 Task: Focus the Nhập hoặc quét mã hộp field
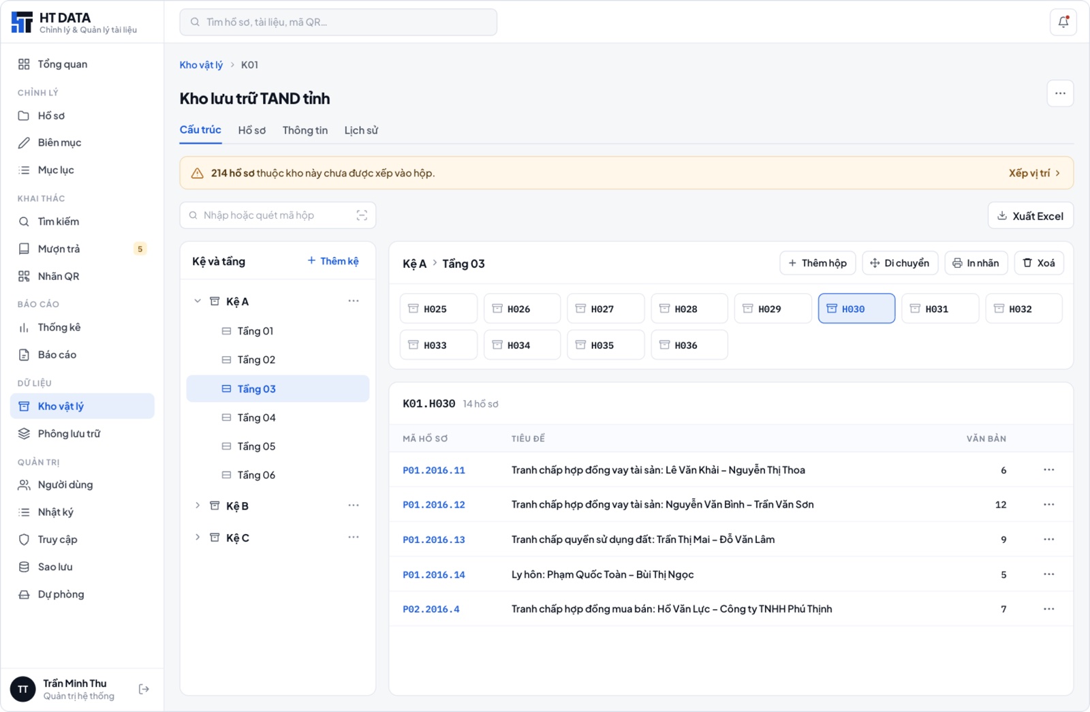(278, 215)
